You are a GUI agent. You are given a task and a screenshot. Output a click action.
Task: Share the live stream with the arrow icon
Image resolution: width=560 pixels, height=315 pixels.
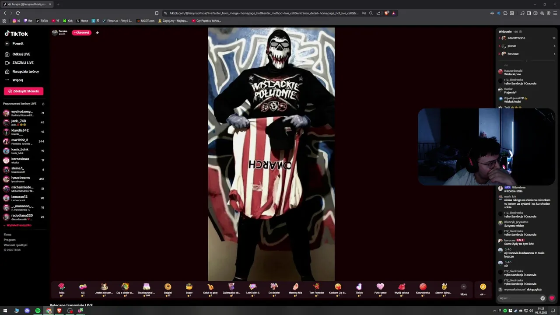click(97, 32)
